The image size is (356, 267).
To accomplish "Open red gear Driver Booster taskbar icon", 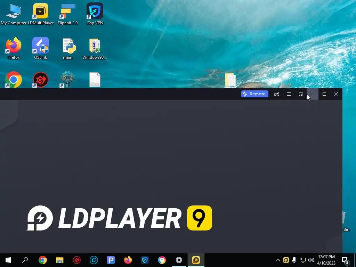I will [x=77, y=260].
